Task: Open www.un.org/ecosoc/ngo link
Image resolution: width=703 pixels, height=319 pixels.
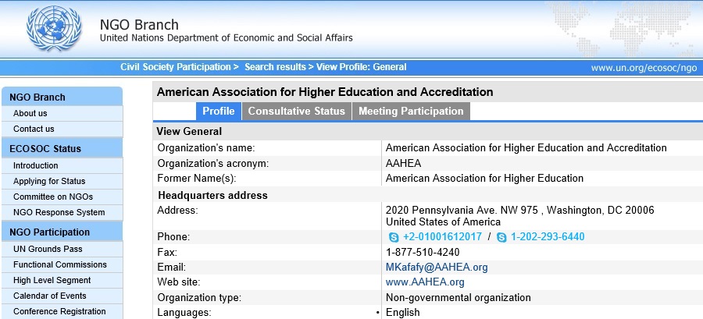Action: 644,68
